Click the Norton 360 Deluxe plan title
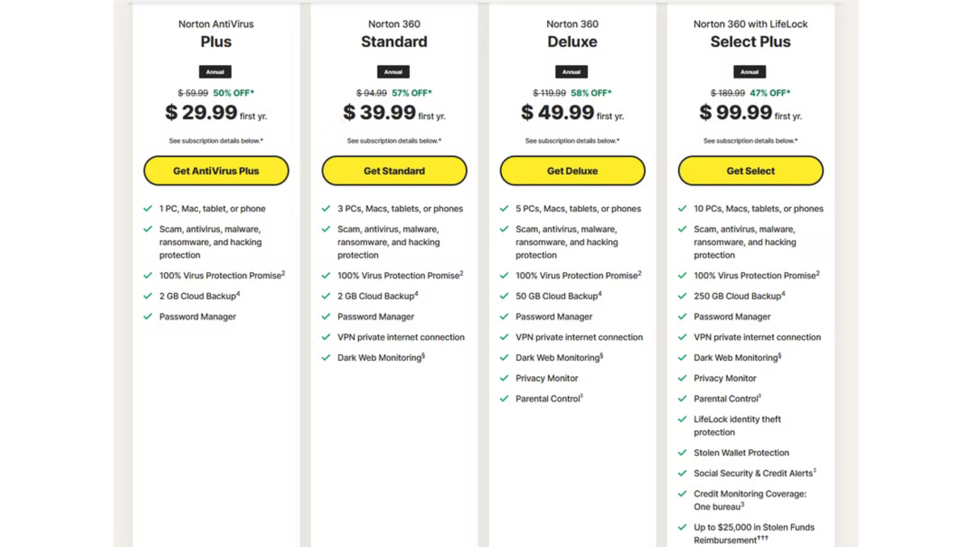Screen dimensions: 972x547 coord(572,42)
